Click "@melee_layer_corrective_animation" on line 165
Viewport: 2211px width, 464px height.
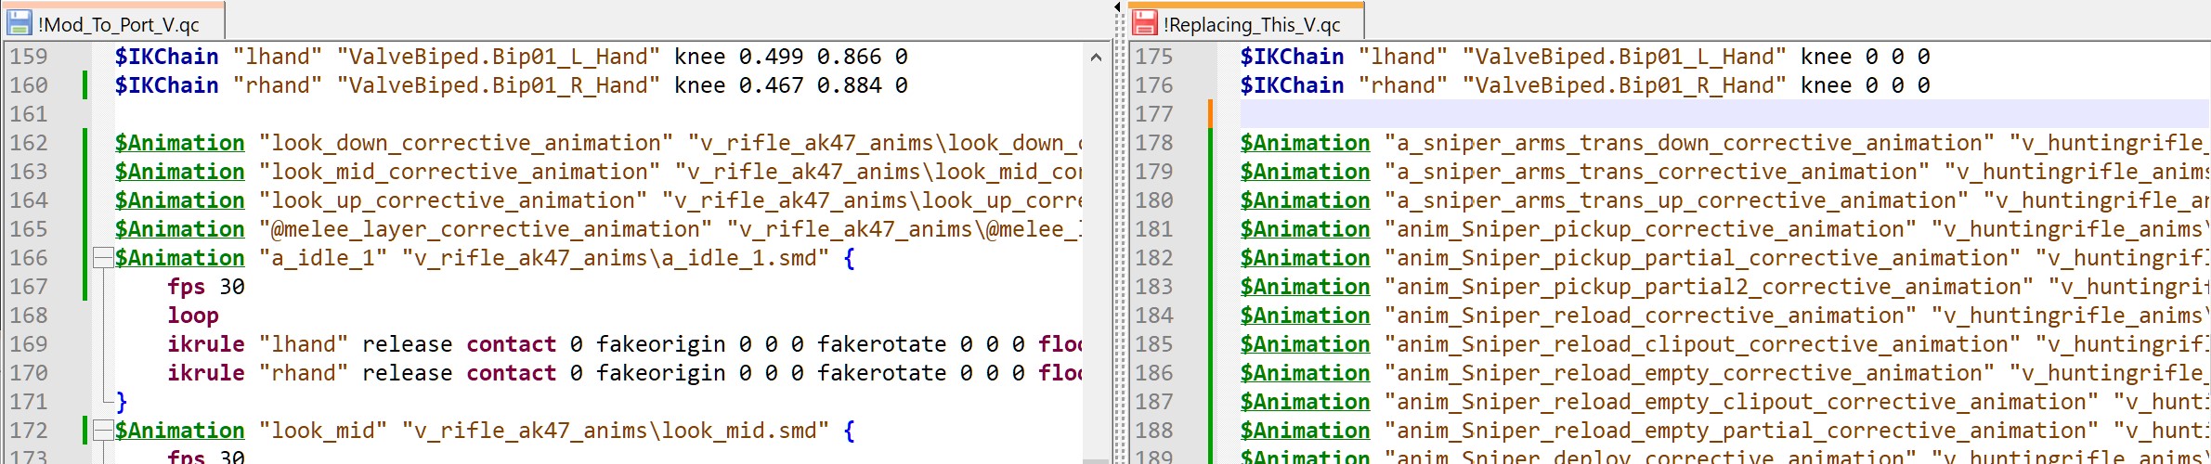coord(486,229)
